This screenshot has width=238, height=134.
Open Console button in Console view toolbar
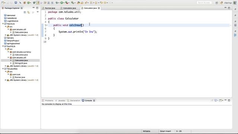(221, 100)
